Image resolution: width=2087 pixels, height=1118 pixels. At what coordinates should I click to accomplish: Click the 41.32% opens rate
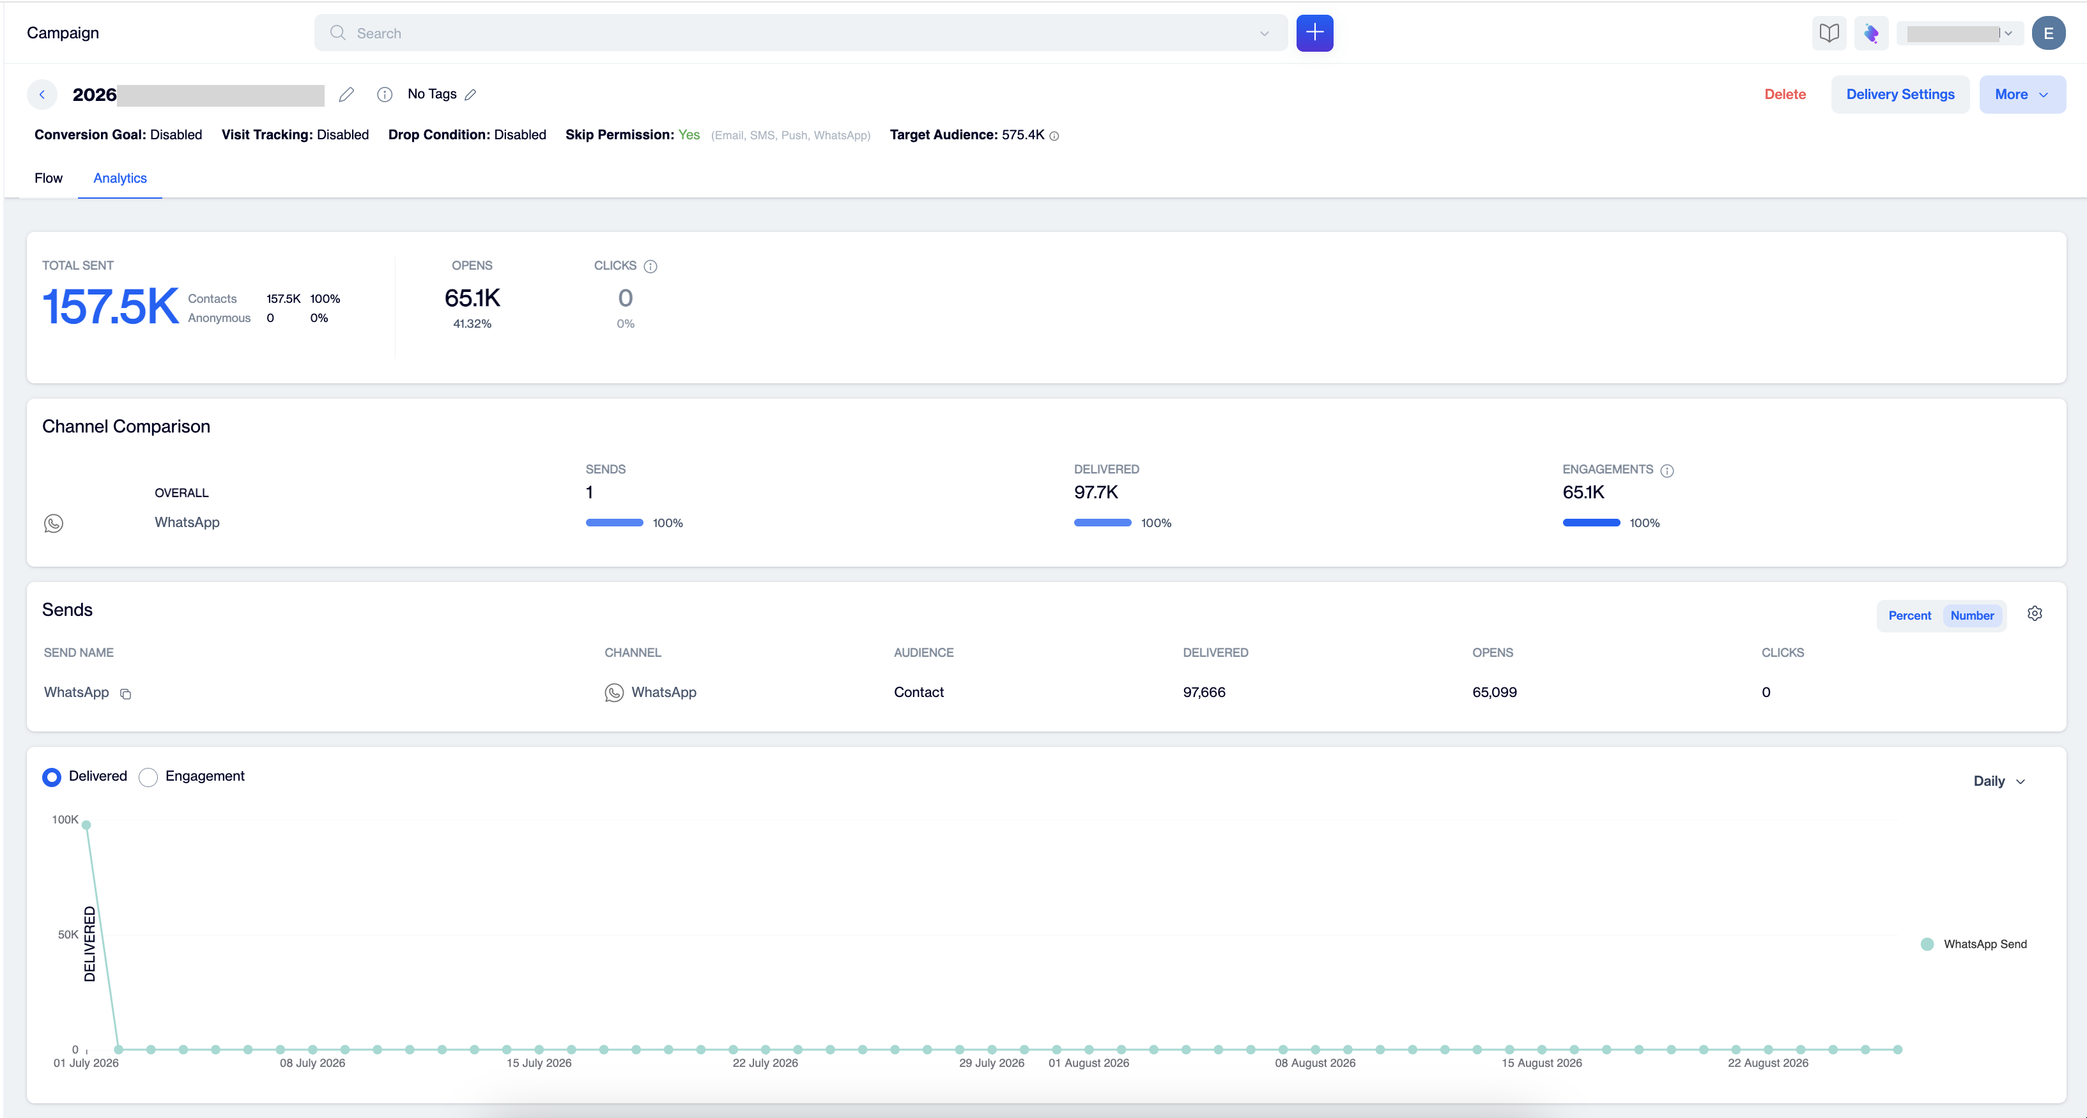(472, 324)
